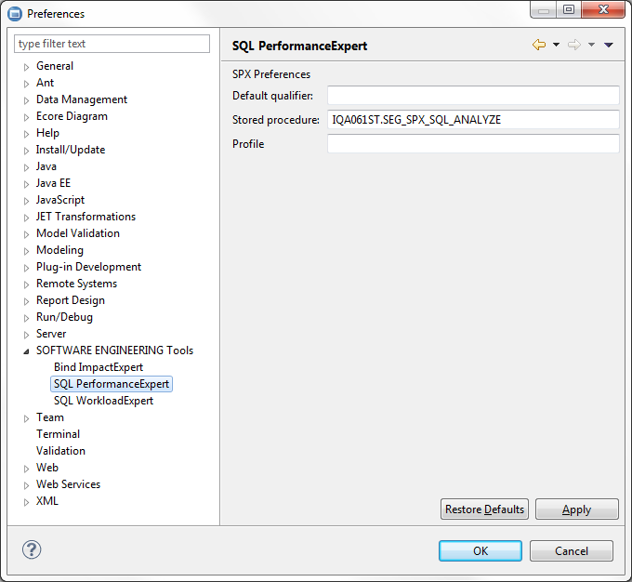Screen dimensions: 632x582
Task: Select Bind ImpactExpert preference page
Action: click(x=99, y=367)
